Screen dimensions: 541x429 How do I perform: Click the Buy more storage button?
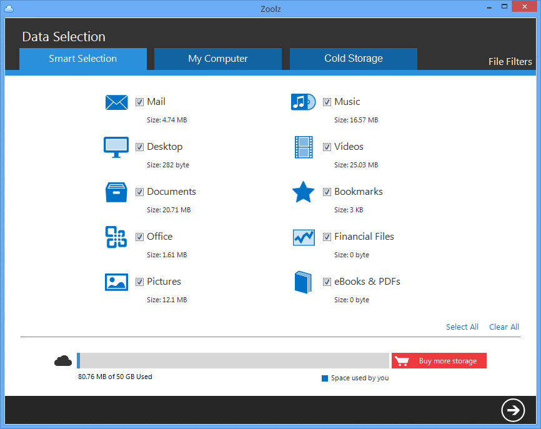click(x=439, y=361)
